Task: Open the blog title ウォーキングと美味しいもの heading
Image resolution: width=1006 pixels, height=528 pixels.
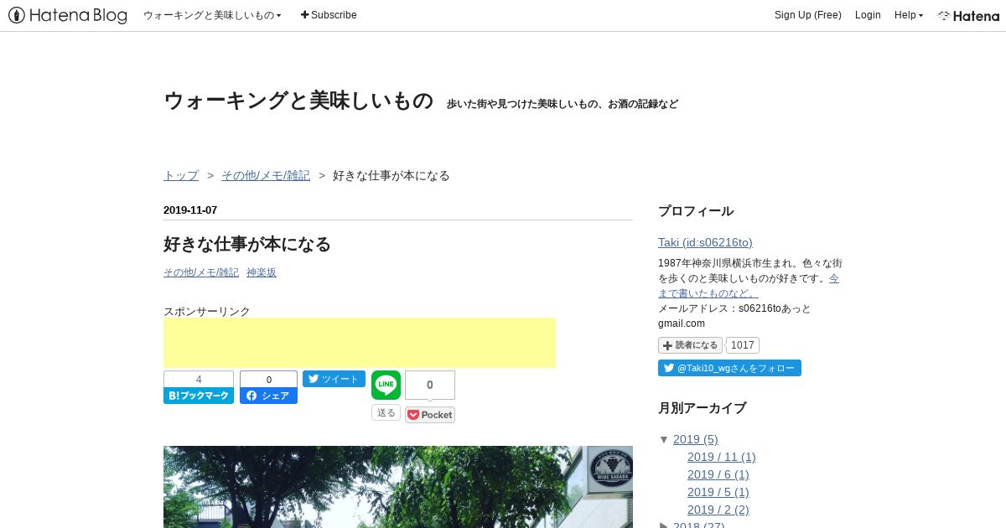Action: pyautogui.click(x=298, y=101)
